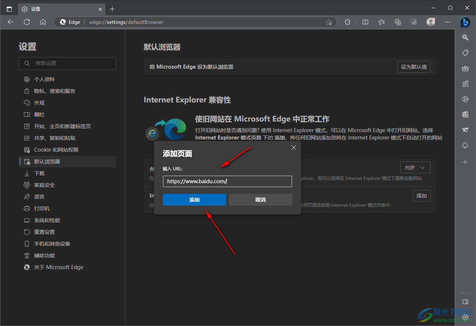Open 外观 settings section
The height and width of the screenshot is (326, 476).
tap(67, 103)
